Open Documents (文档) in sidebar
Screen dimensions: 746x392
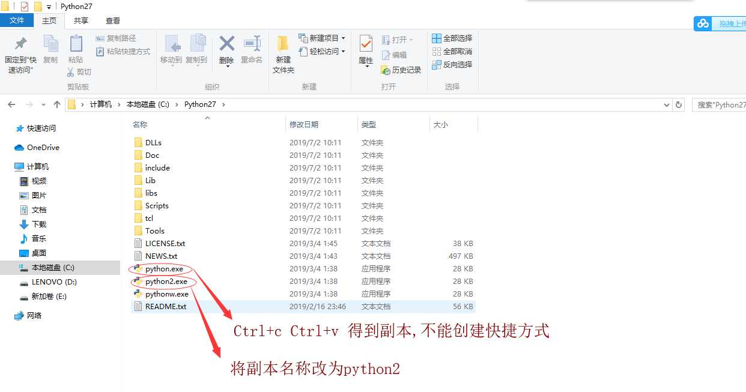(33, 210)
